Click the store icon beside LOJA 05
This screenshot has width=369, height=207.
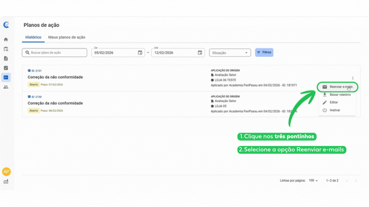212,106
